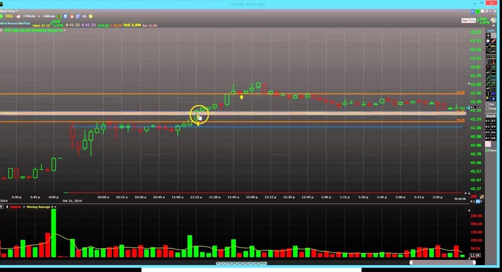Click the four-way move arrows icon

pyautogui.click(x=487, y=11)
